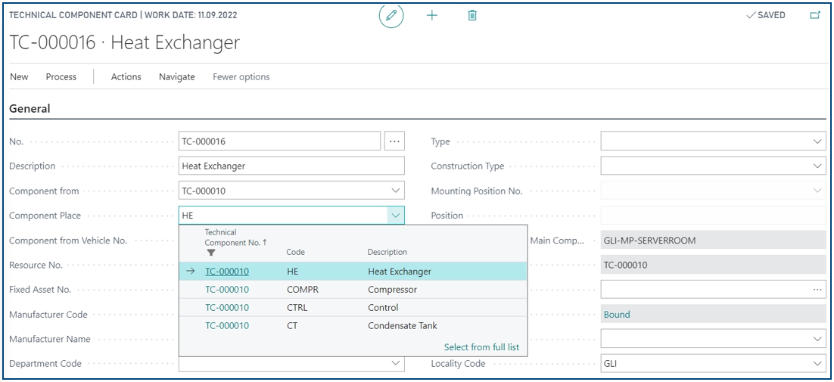Click the Bound status link
The height and width of the screenshot is (382, 834).
click(617, 314)
